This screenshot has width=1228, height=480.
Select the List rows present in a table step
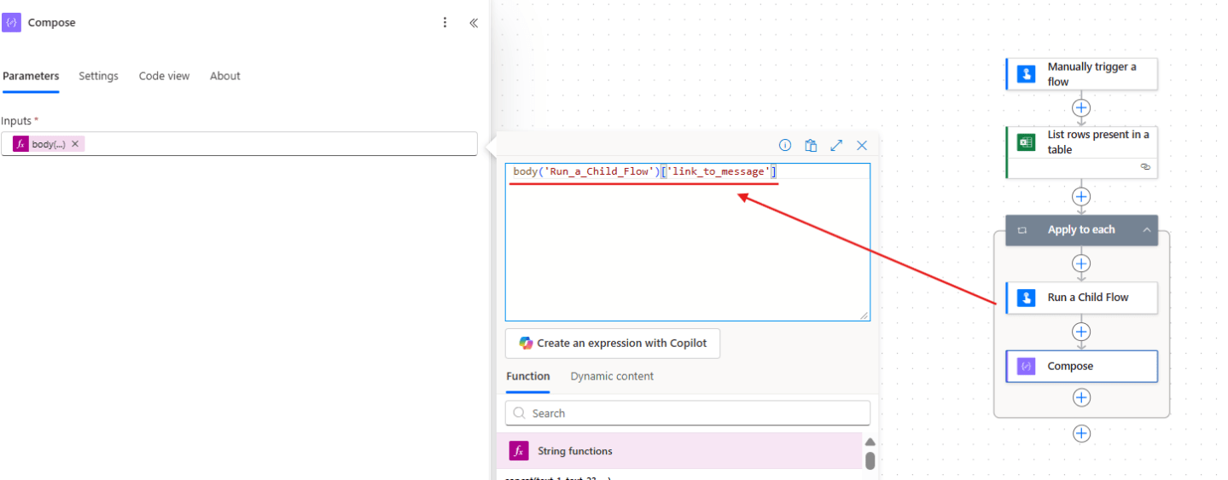(1081, 142)
